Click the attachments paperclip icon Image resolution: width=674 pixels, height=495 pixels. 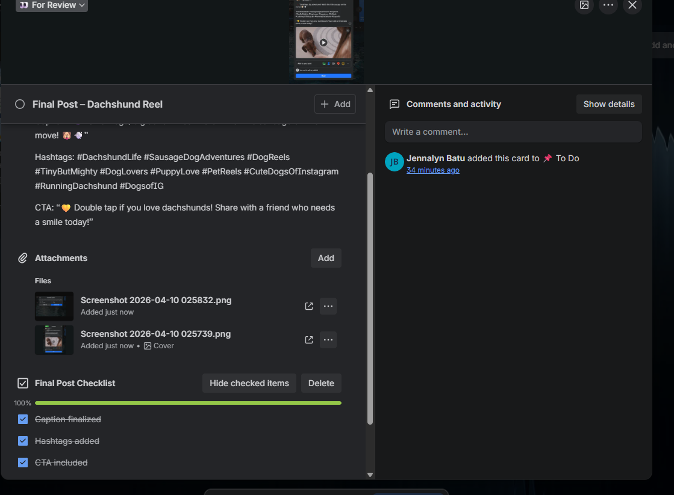23,258
